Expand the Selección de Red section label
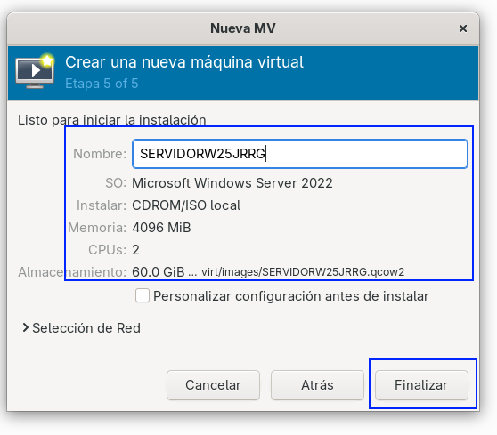Screen dimensions: 497x435 click(x=86, y=328)
